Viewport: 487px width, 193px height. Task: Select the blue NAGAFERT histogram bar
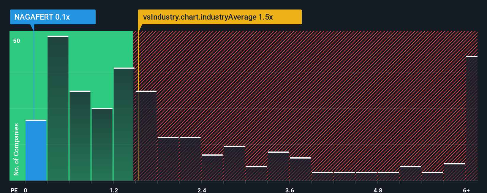[36, 150]
